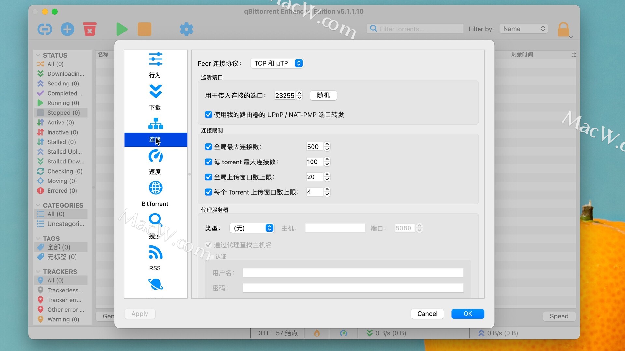Viewport: 625px width, 351px height.
Task: Toggle 每个 Torrent 上传窗口数上限 checkbox
Action: coord(208,192)
